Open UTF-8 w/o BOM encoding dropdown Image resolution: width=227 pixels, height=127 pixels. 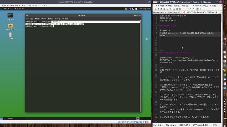coord(201,125)
